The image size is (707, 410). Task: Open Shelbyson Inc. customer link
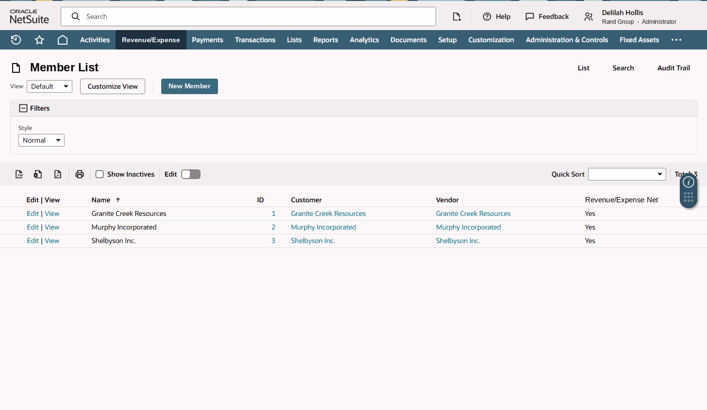point(313,241)
